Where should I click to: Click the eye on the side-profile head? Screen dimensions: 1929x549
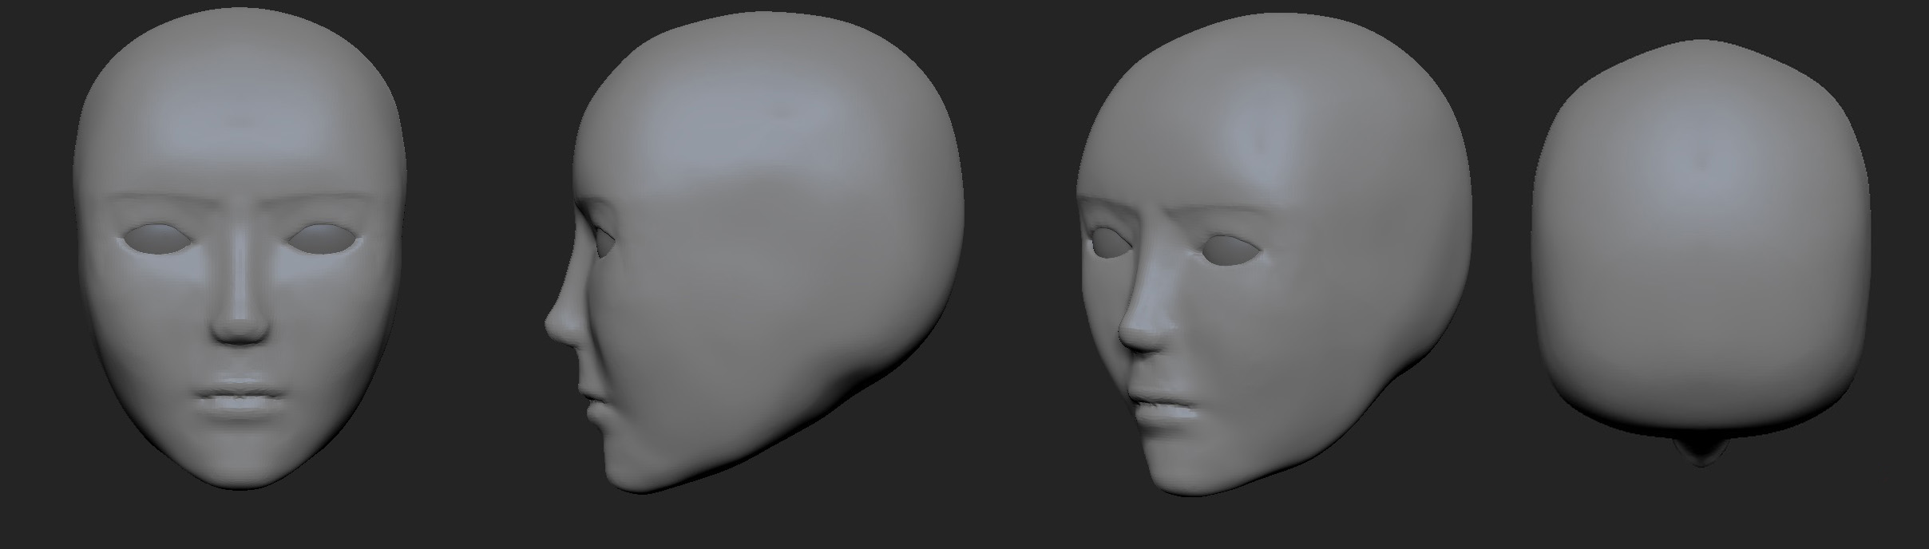click(x=605, y=239)
